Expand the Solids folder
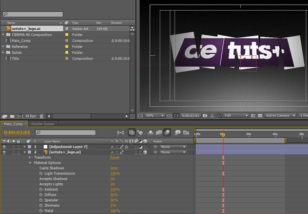The image size is (308, 214). (3, 52)
